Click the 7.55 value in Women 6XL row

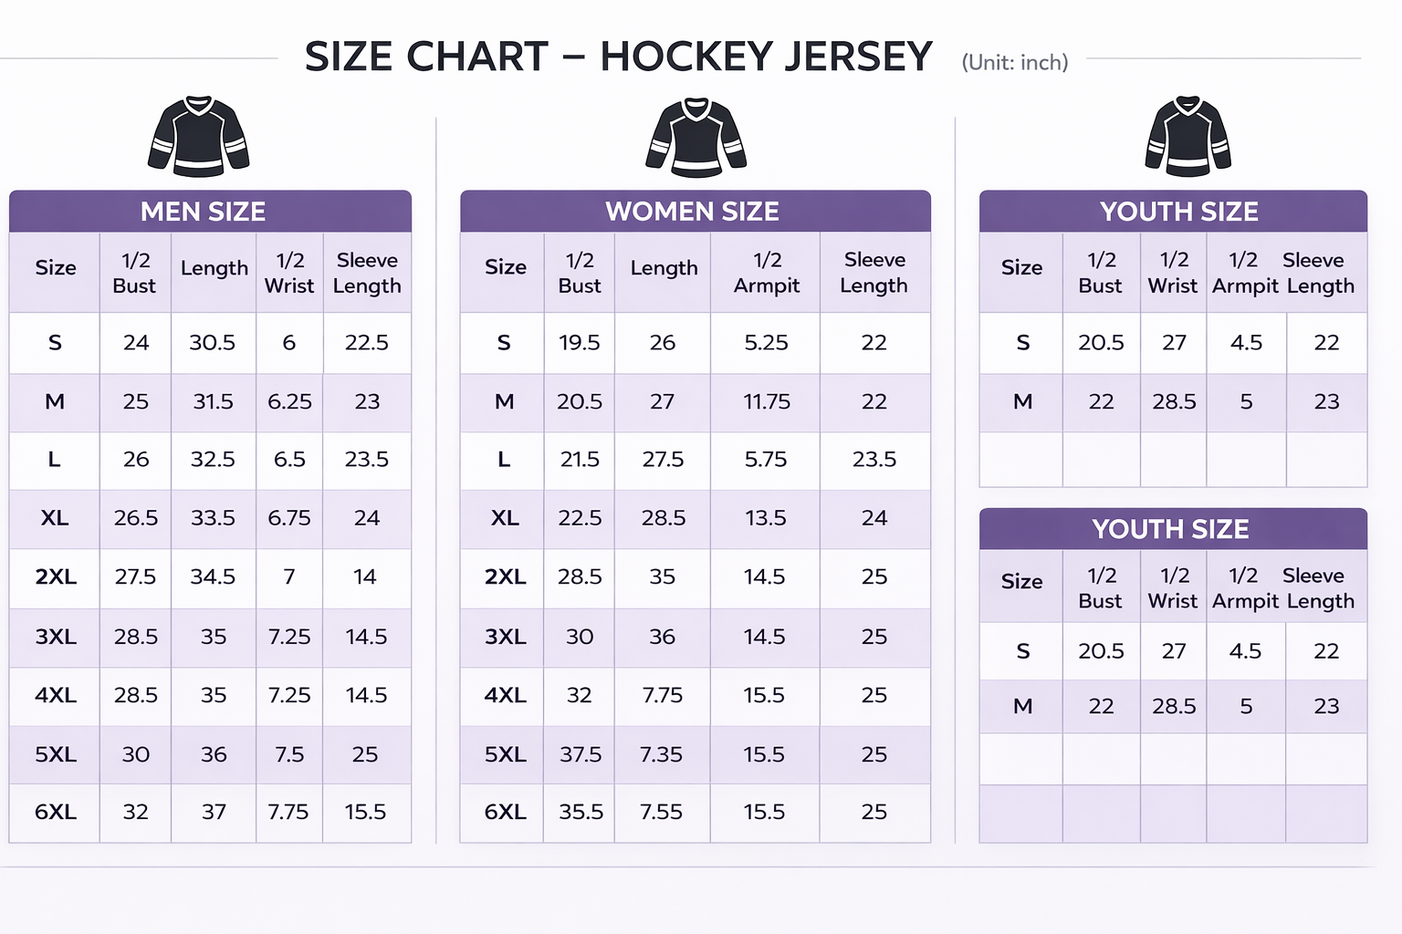(x=661, y=812)
